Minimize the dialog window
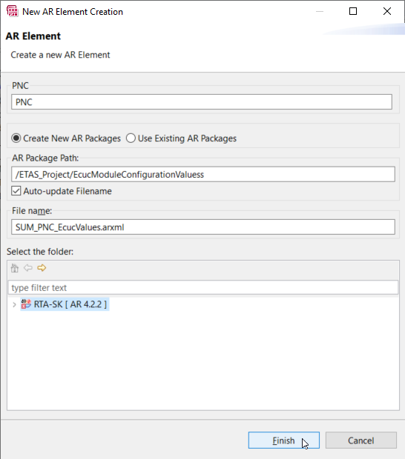This screenshot has height=459, width=405. coord(320,11)
